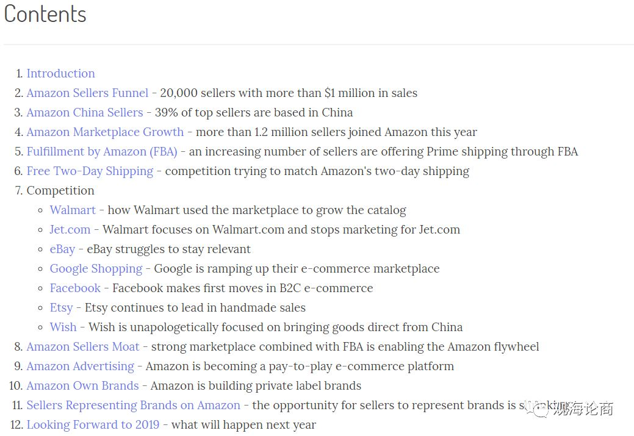
Task: Jump to Looking Forward to 2019
Action: pyautogui.click(x=93, y=424)
